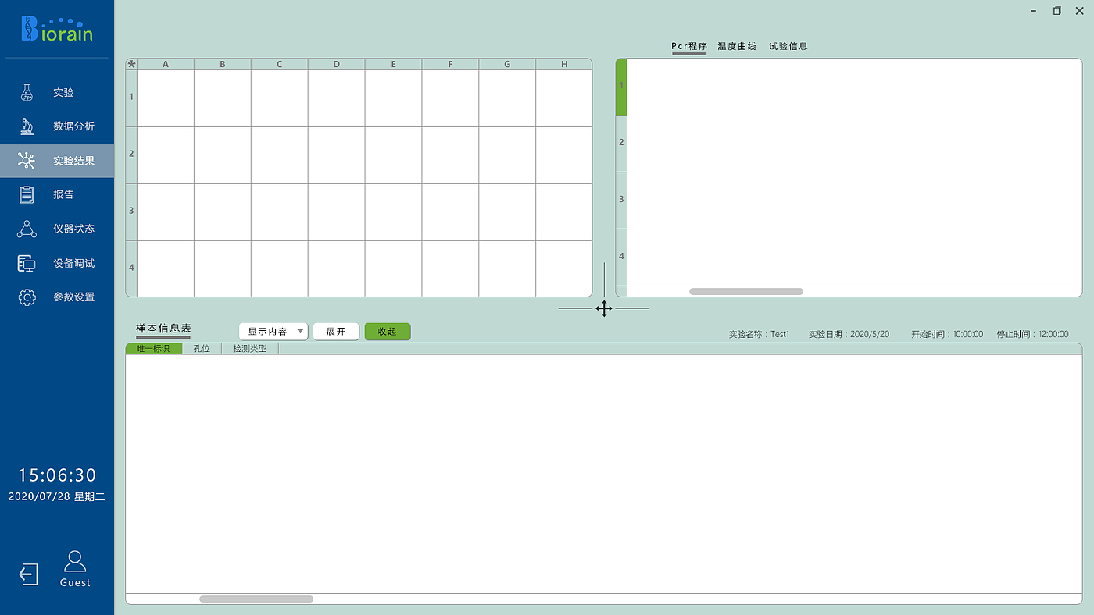Select row 4 header of plate grid
This screenshot has height=615, width=1094.
pyautogui.click(x=131, y=268)
